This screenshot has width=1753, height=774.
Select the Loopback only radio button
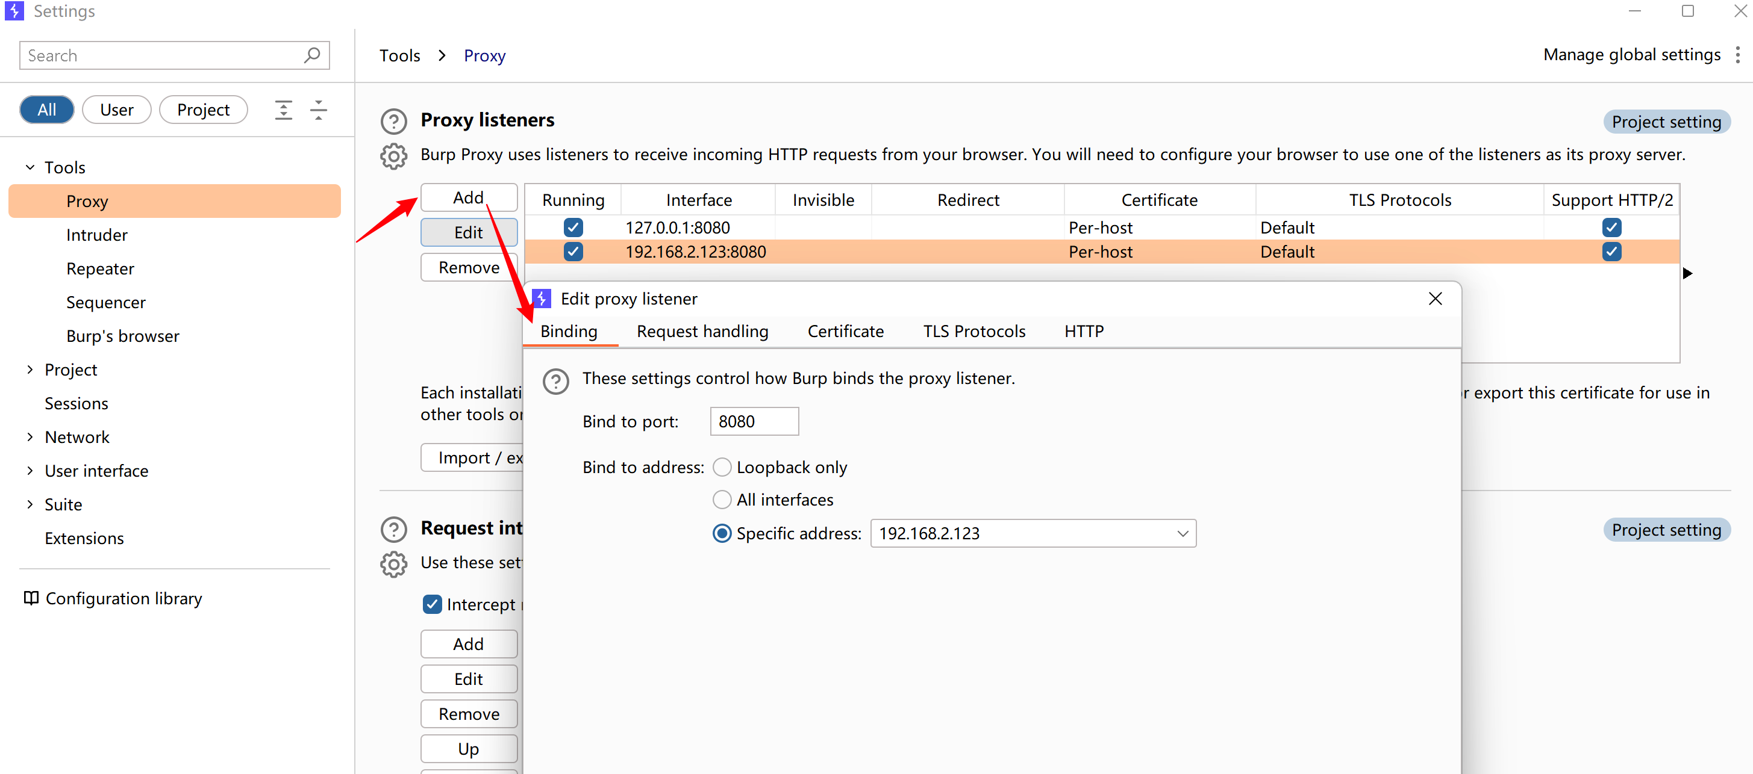[x=722, y=467]
